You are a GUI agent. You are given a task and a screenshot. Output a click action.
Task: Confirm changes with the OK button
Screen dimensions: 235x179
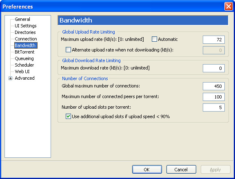(x=147, y=169)
